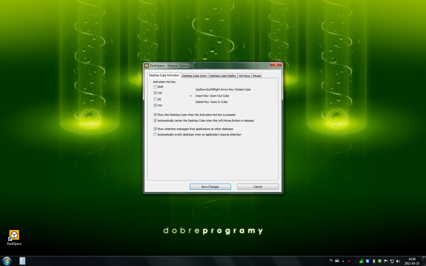
Task: Enable the Alt hot key checkbox
Action: [x=155, y=99]
